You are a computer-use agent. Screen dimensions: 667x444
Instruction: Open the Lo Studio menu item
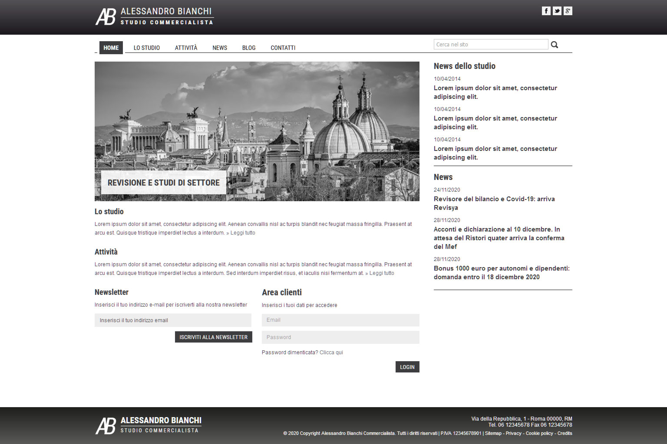pos(146,48)
